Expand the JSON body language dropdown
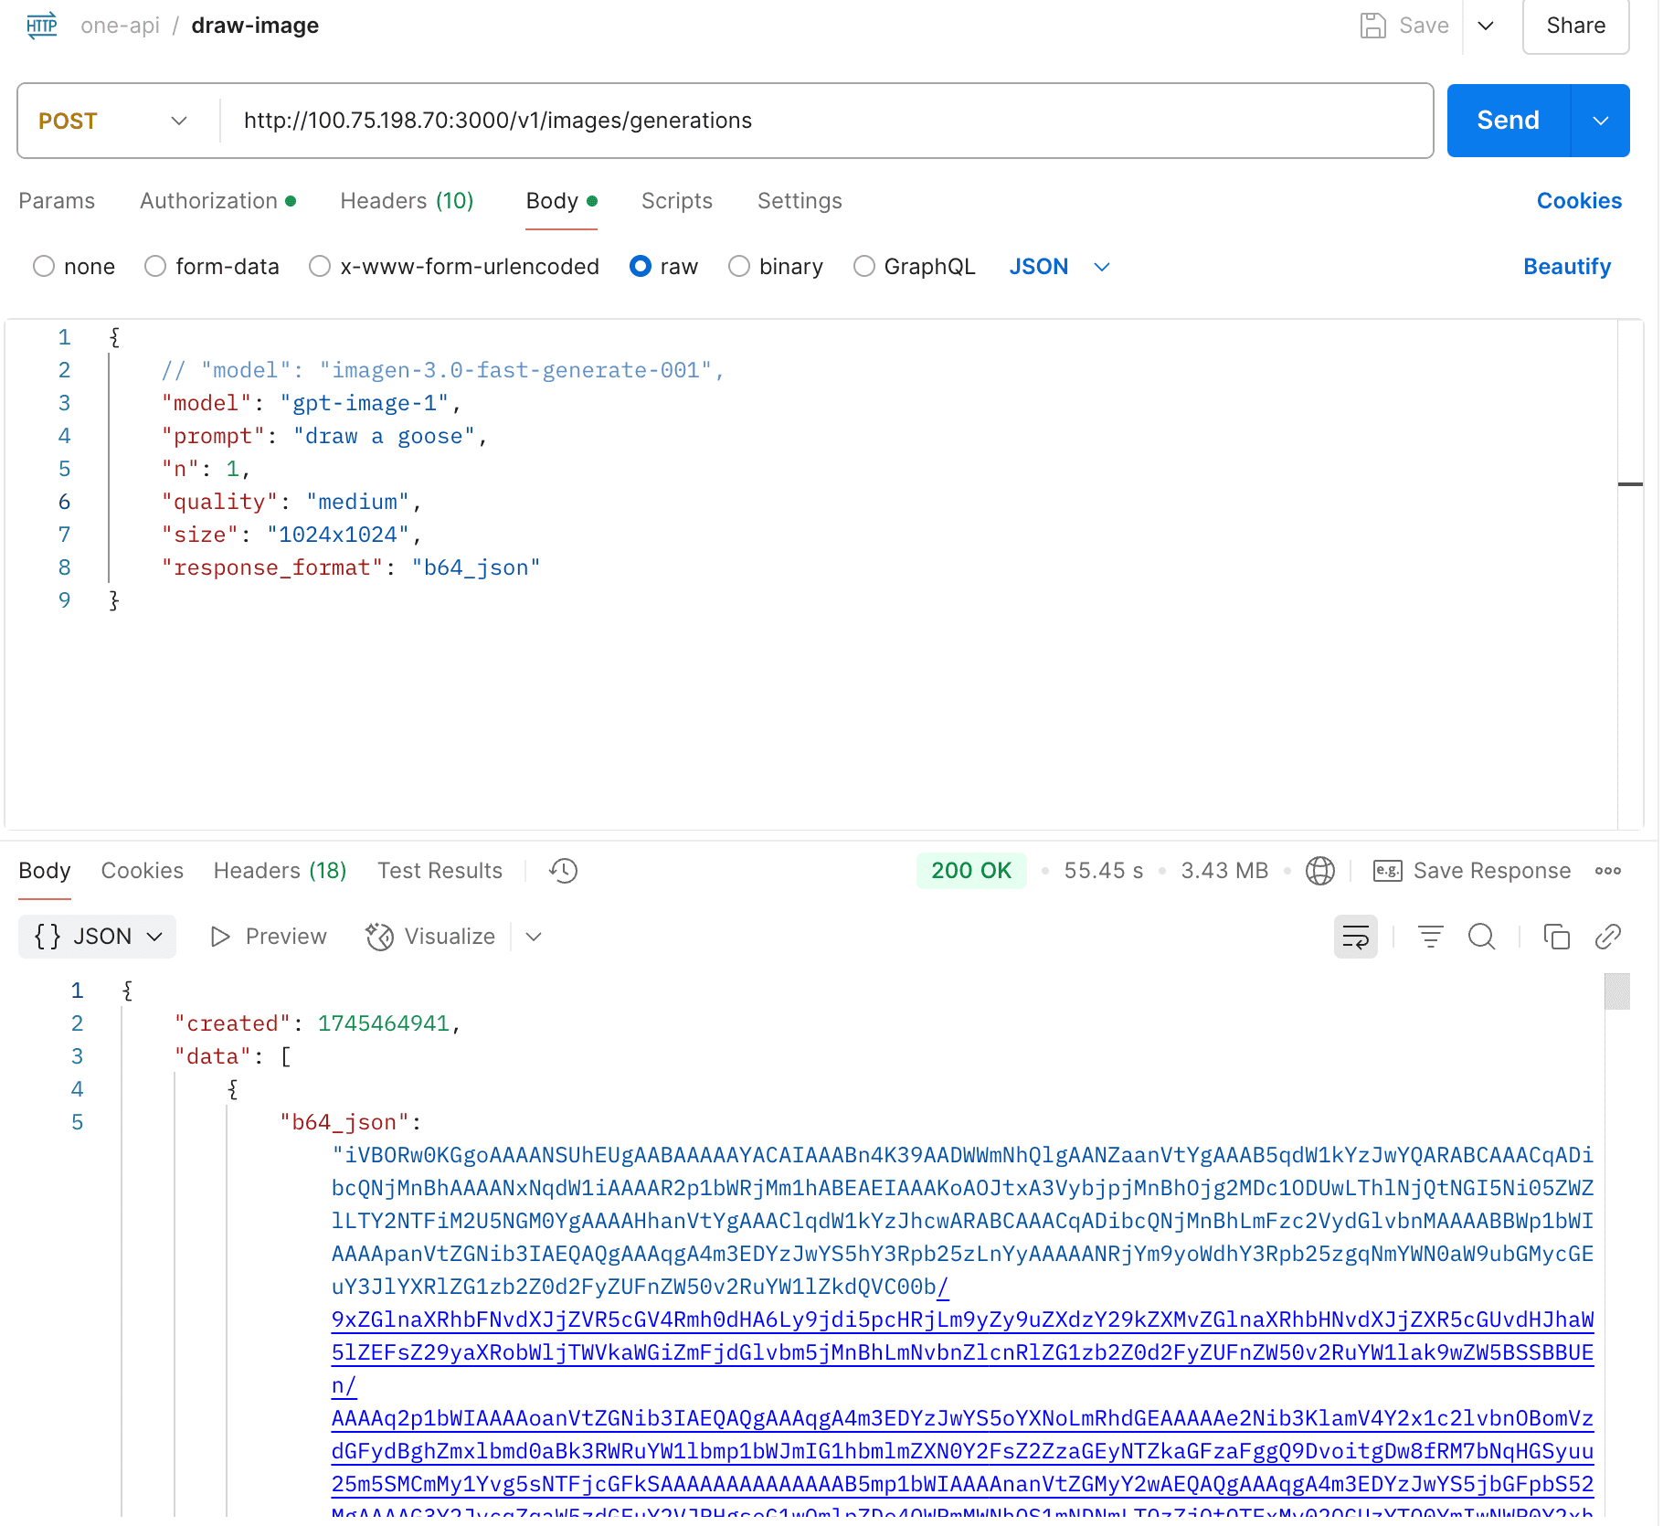The height and width of the screenshot is (1526, 1663). [1101, 267]
